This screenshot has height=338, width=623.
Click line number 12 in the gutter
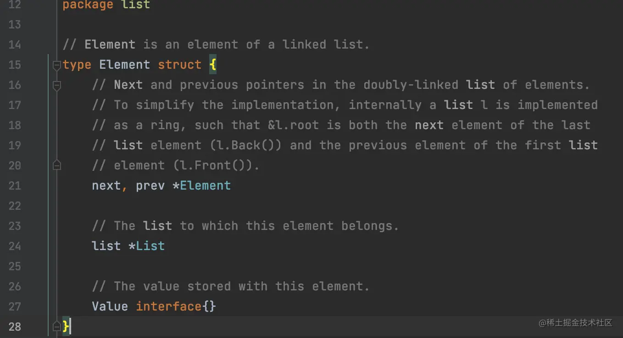point(15,5)
